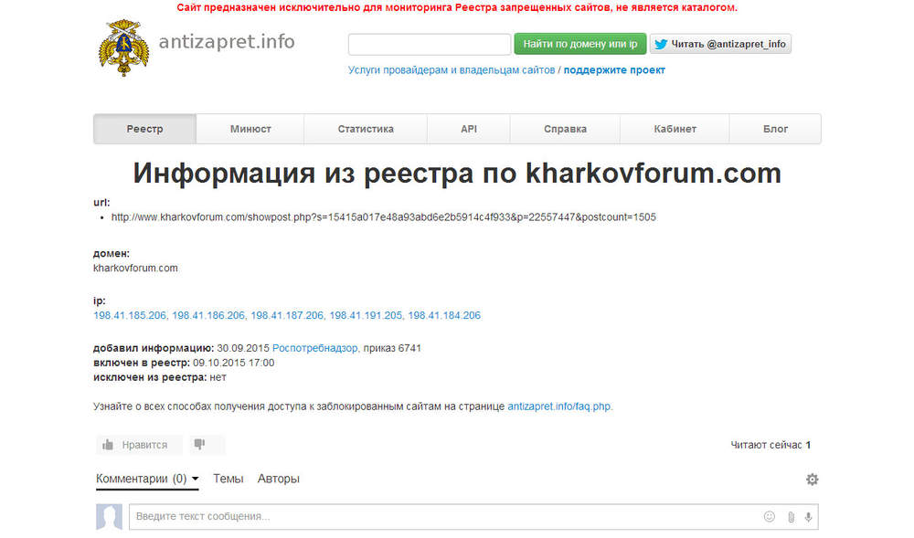Viewport: 914px width, 538px height.
Task: Open comment settings via the gear icon
Action: (812, 480)
